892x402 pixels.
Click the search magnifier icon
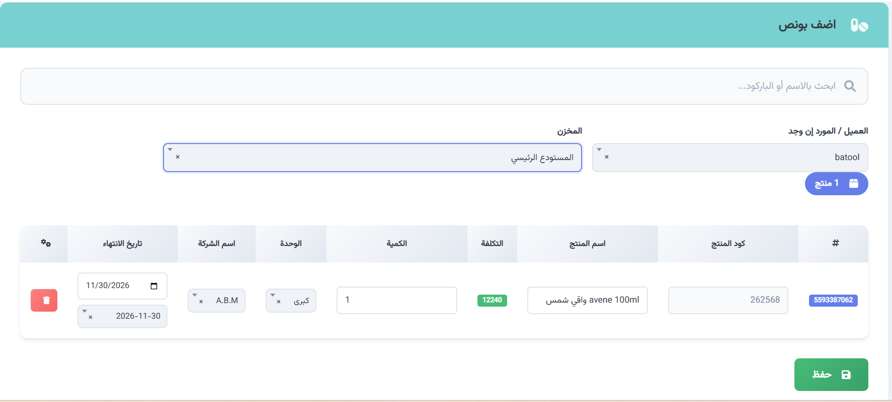(850, 86)
